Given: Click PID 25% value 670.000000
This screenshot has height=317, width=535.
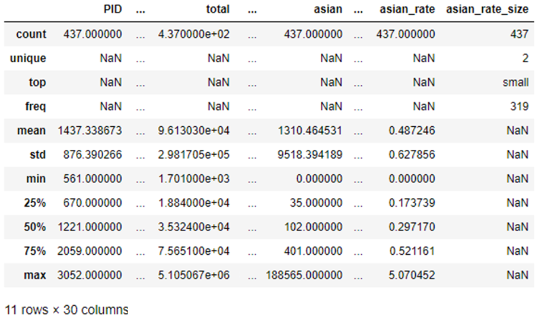Looking at the screenshot, I should (x=93, y=203).
